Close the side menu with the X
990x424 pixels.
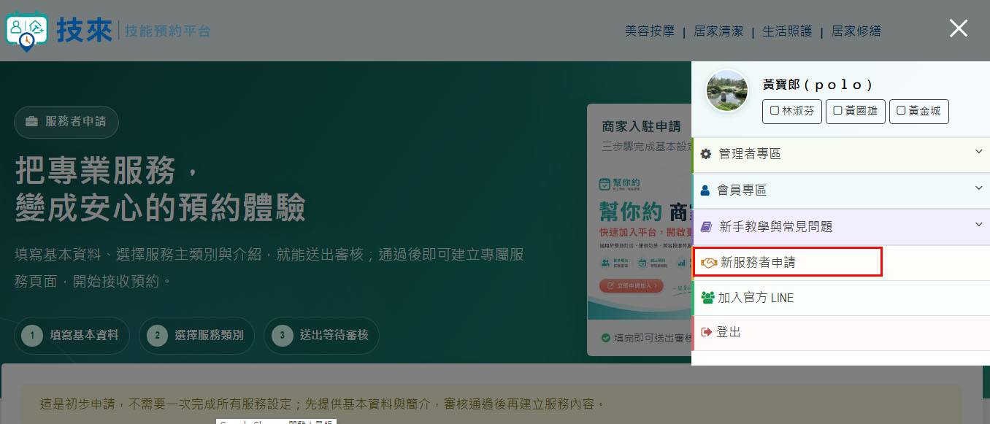point(958,28)
